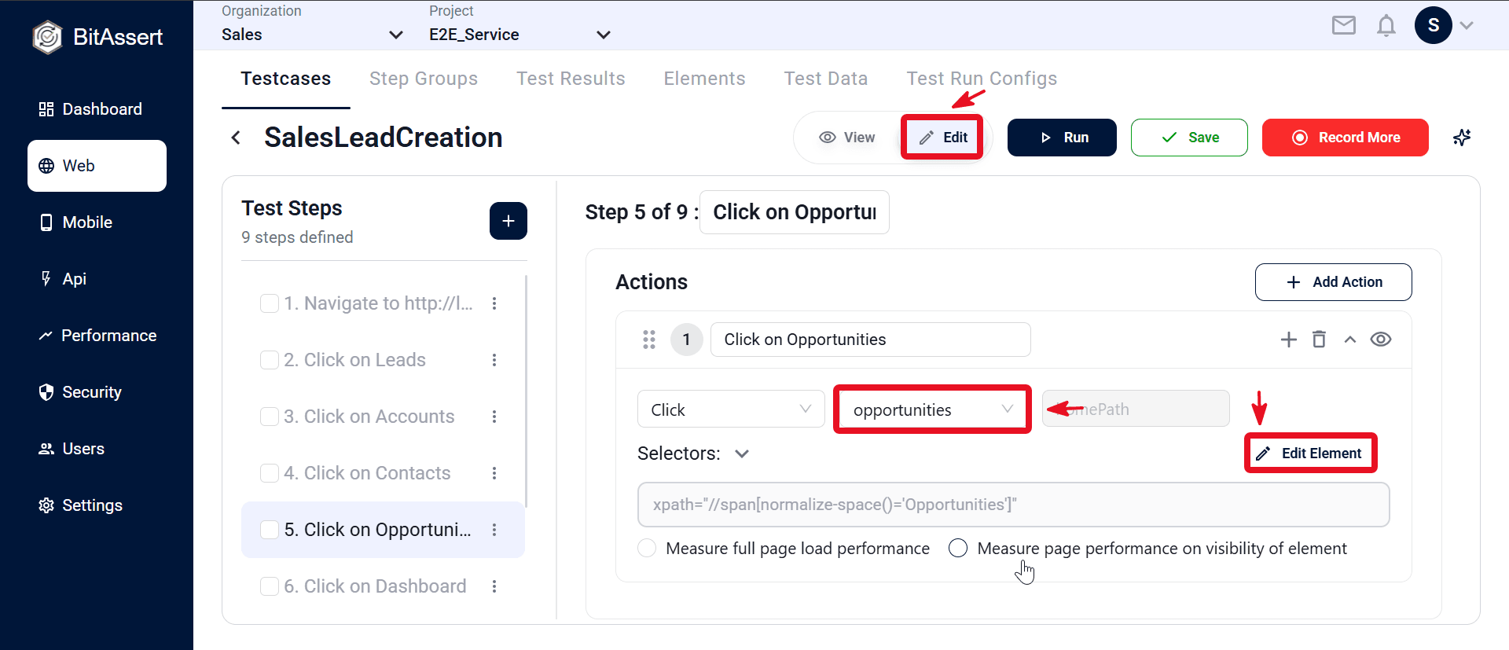Open the Organization Sales dropdown

click(x=313, y=35)
